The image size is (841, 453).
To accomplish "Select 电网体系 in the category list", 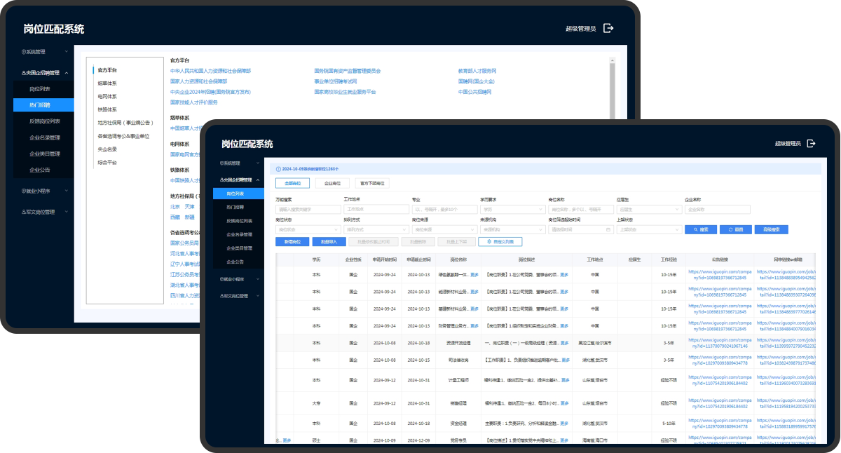I will click(107, 96).
